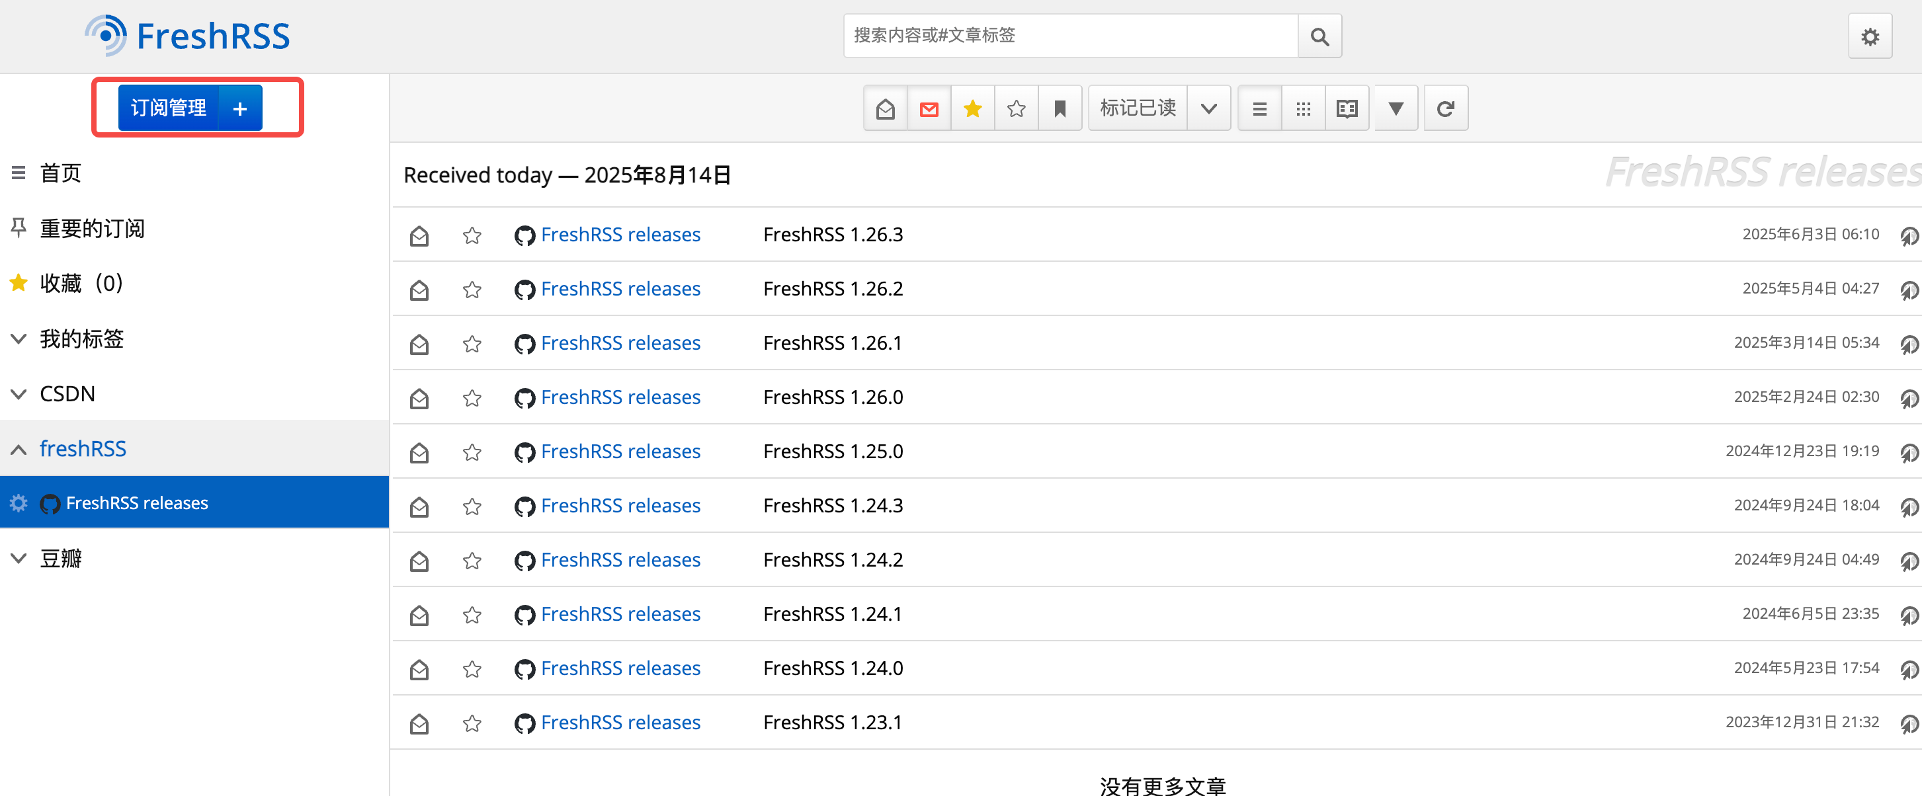Star the FreshRSS 1.26.2 article
Image resolution: width=1922 pixels, height=796 pixels.
point(472,290)
